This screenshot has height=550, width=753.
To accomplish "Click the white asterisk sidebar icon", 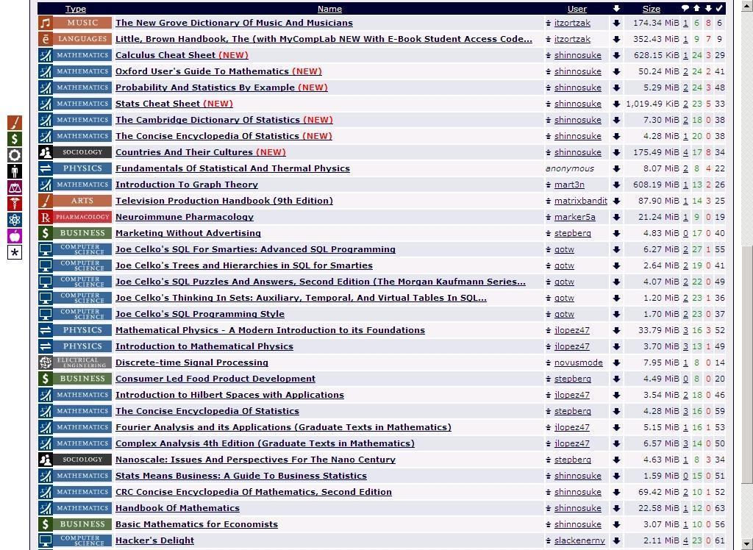I will point(15,252).
